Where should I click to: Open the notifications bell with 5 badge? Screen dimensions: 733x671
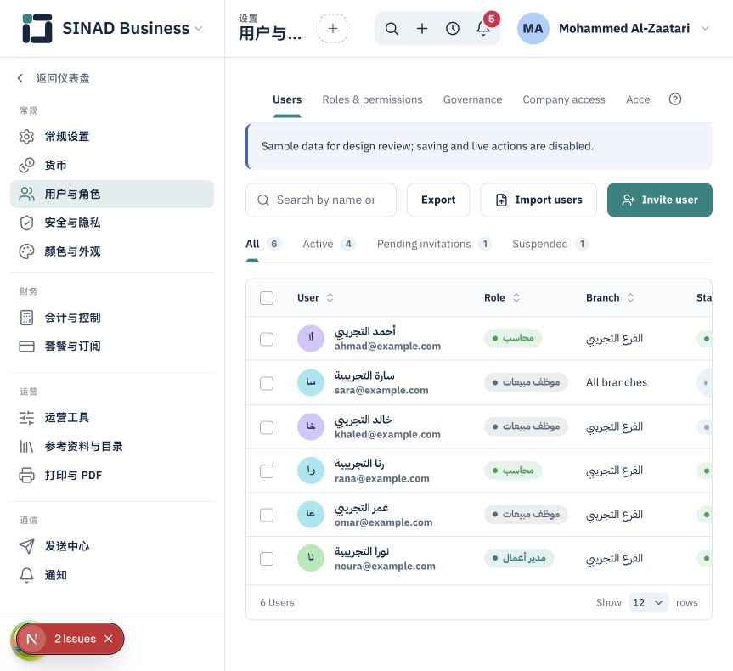[483, 29]
